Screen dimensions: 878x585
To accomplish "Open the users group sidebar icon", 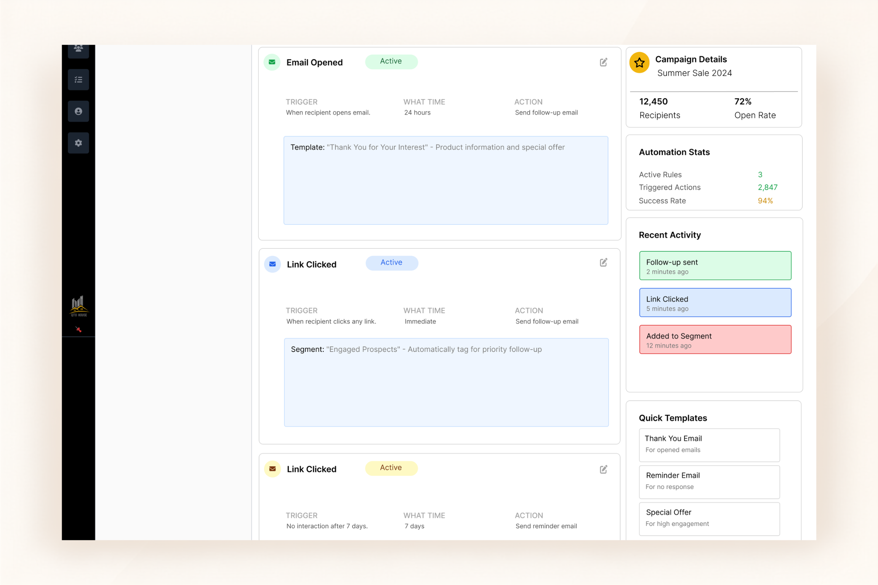I will [78, 51].
